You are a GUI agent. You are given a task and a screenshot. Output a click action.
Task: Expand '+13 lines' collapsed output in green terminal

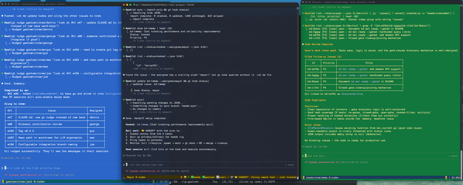330,7
